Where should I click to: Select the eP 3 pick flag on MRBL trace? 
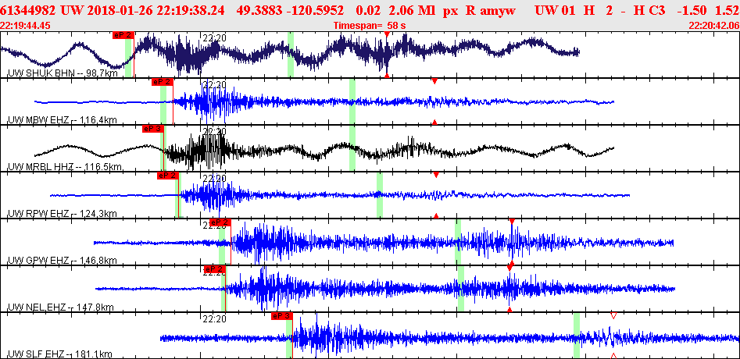(152, 129)
